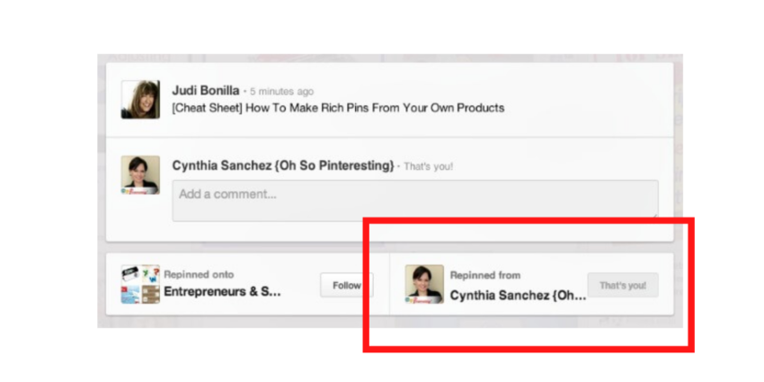The height and width of the screenshot is (382, 764).
Task: Click "That's you!" text beside commenter name
Action: click(x=429, y=166)
